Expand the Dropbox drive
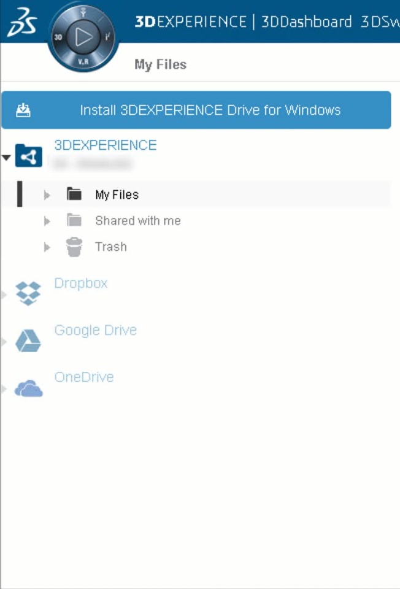The image size is (400, 589). [x=4, y=295]
